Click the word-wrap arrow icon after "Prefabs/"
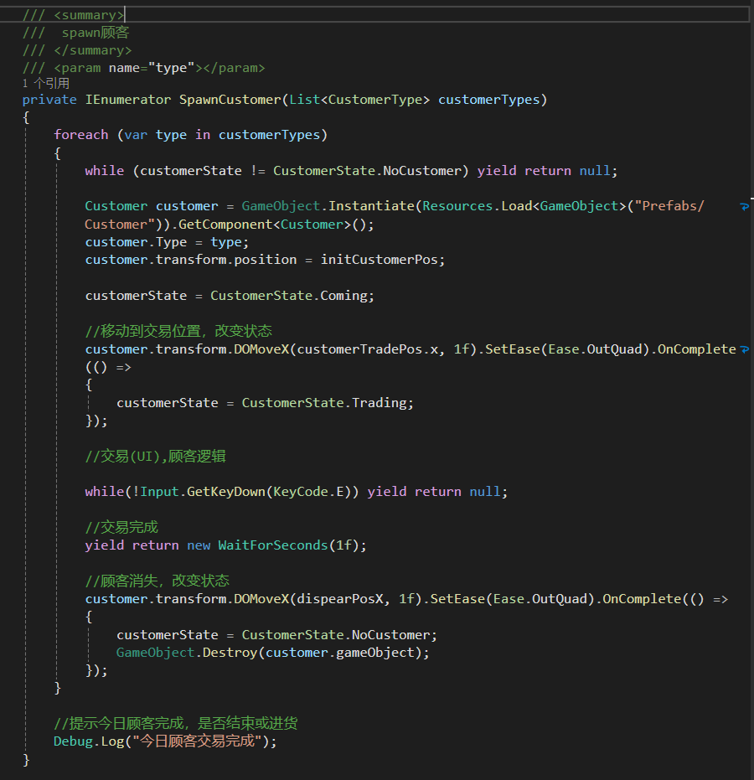Screen dimensions: 754x780 point(744,206)
